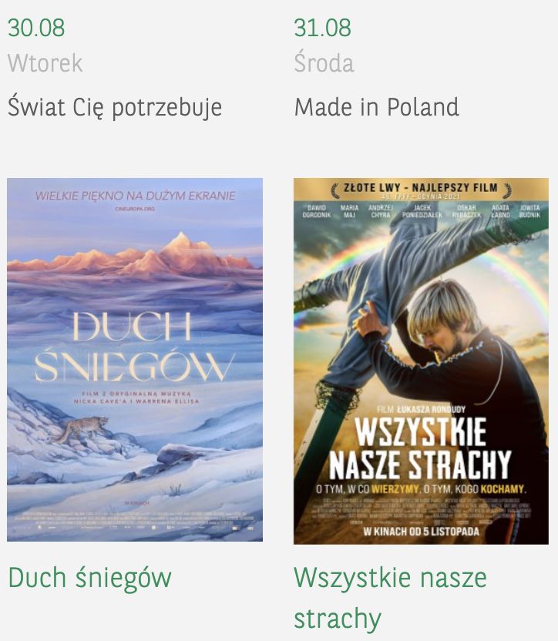
Task: Click the W kinach od 5 listopada text
Action: (422, 532)
